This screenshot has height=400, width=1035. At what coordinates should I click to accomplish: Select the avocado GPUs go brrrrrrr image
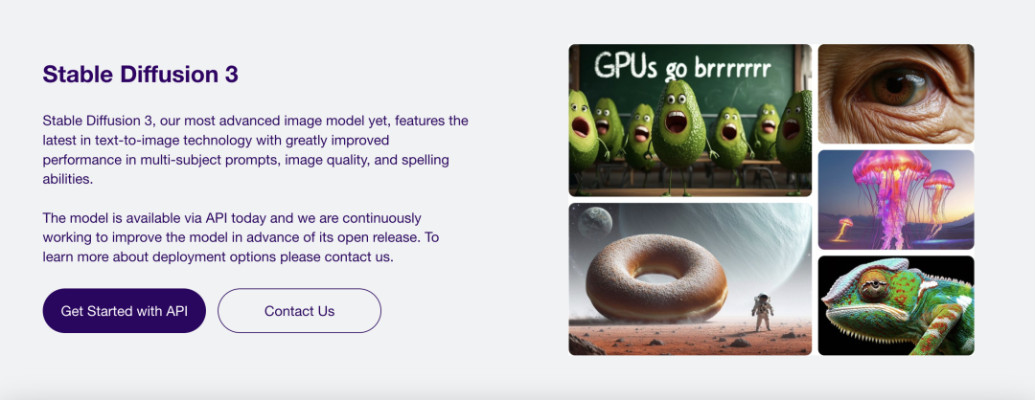coord(690,120)
